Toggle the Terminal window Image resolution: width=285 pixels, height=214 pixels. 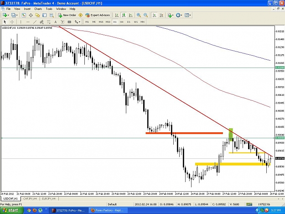point(45,15)
